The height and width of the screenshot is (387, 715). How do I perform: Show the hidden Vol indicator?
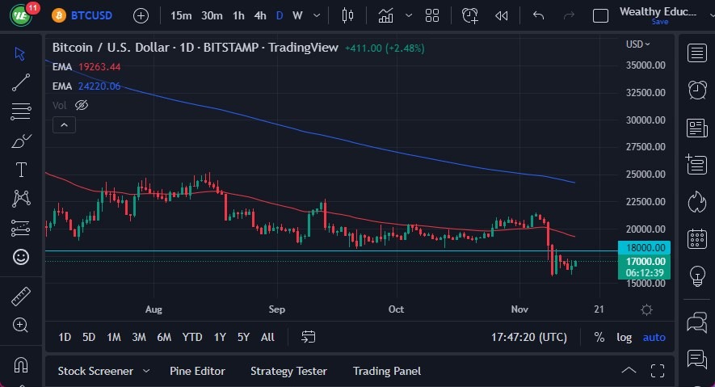82,105
